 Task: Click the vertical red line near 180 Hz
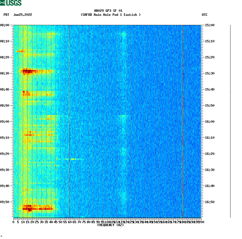pos(182,121)
